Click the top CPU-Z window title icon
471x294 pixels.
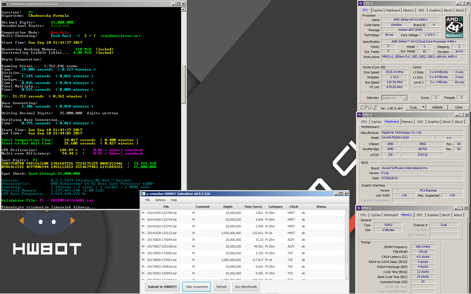pos(361,3)
